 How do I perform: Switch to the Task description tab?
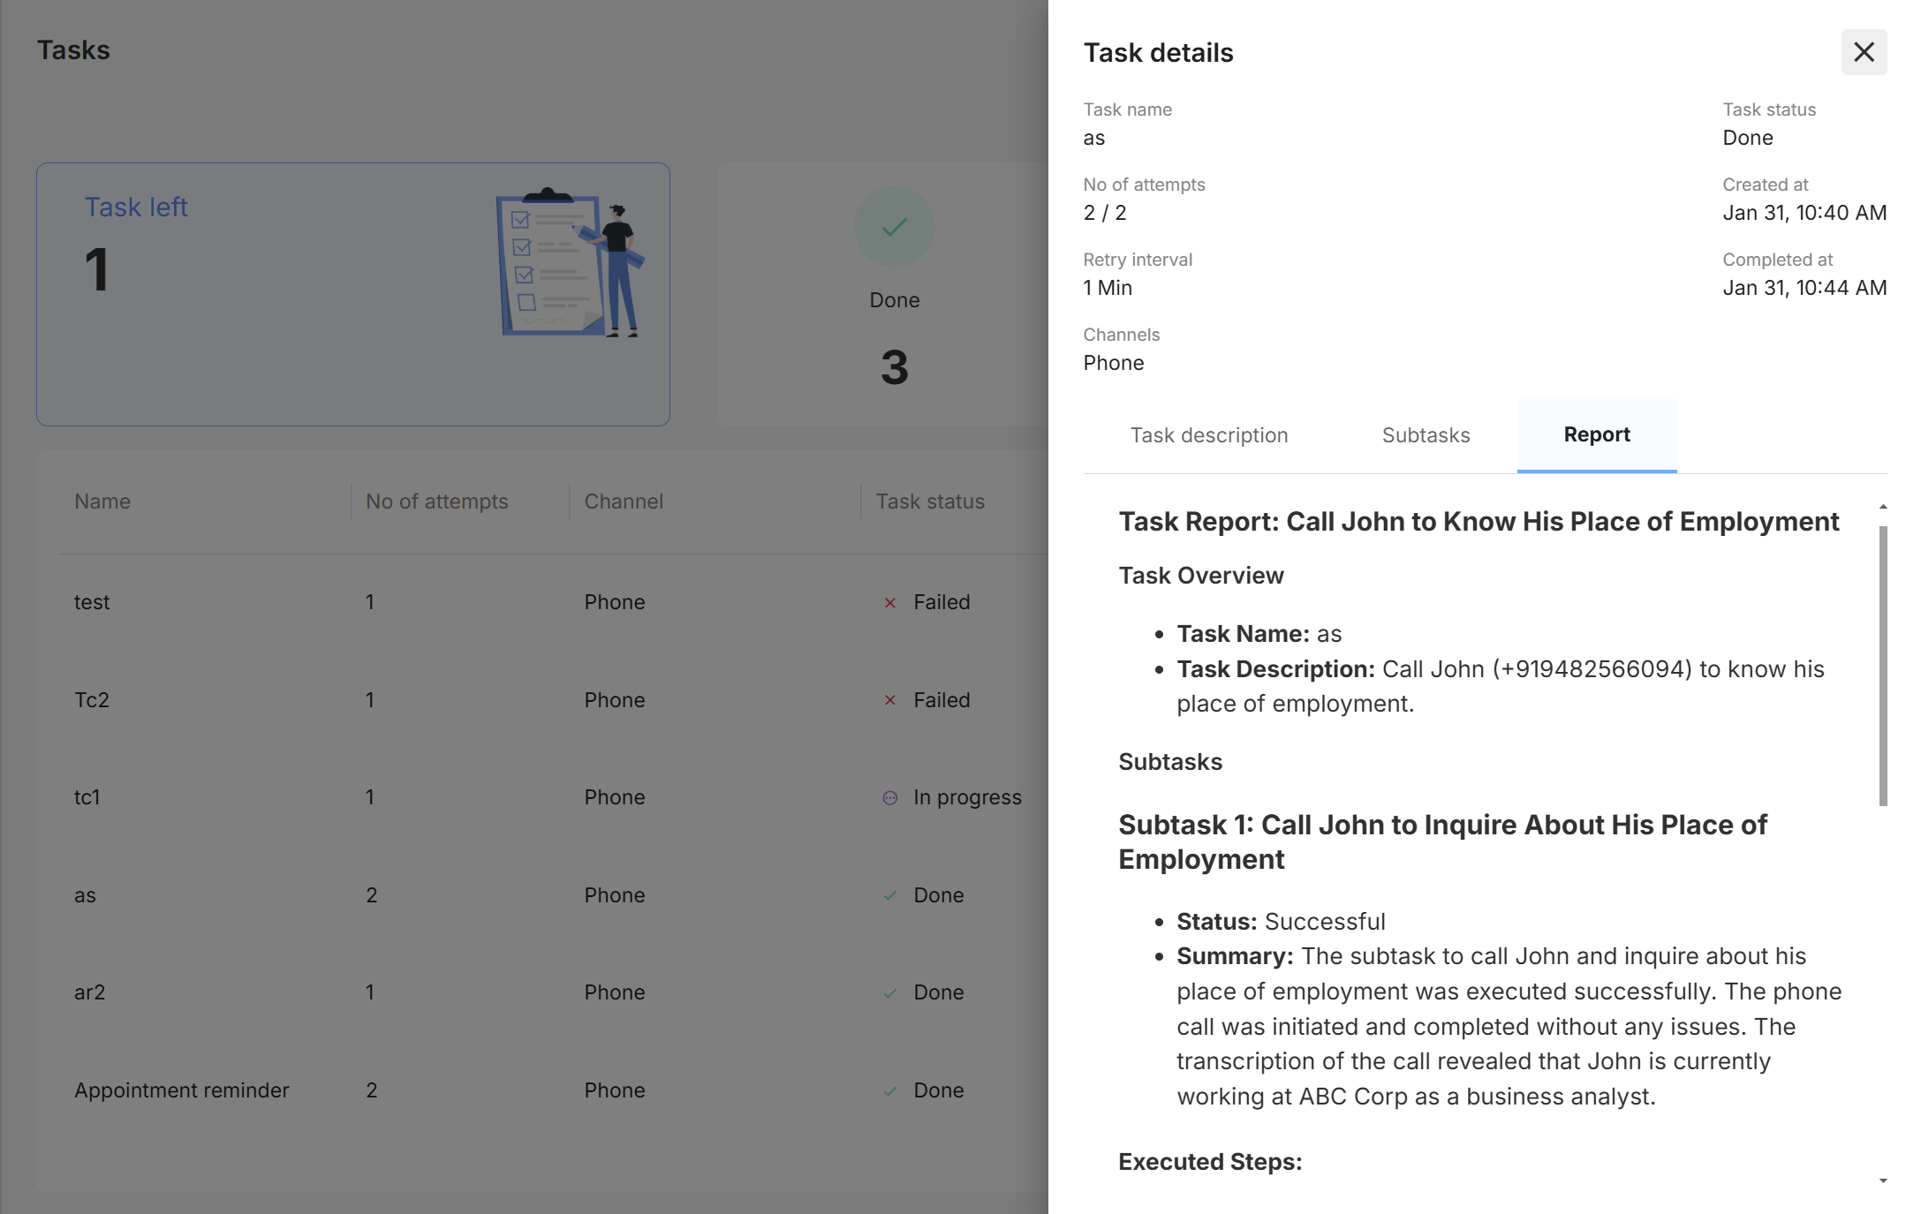[x=1209, y=434]
